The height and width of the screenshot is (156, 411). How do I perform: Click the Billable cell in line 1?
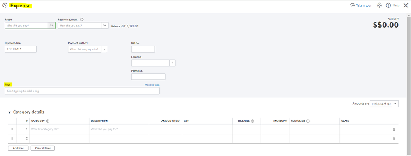(x=247, y=129)
